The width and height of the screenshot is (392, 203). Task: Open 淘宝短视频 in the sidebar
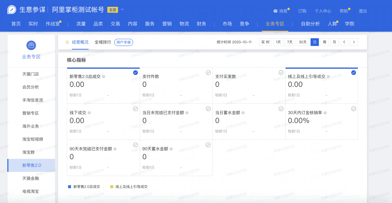pos(33,139)
